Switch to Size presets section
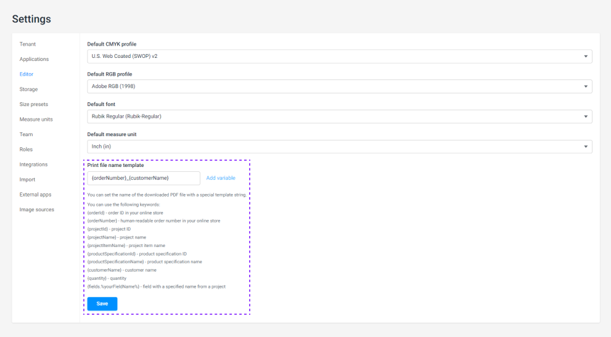Image resolution: width=611 pixels, height=337 pixels. pos(34,104)
